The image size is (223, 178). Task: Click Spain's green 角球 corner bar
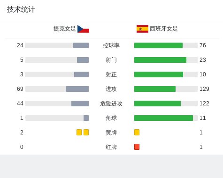point(163,118)
